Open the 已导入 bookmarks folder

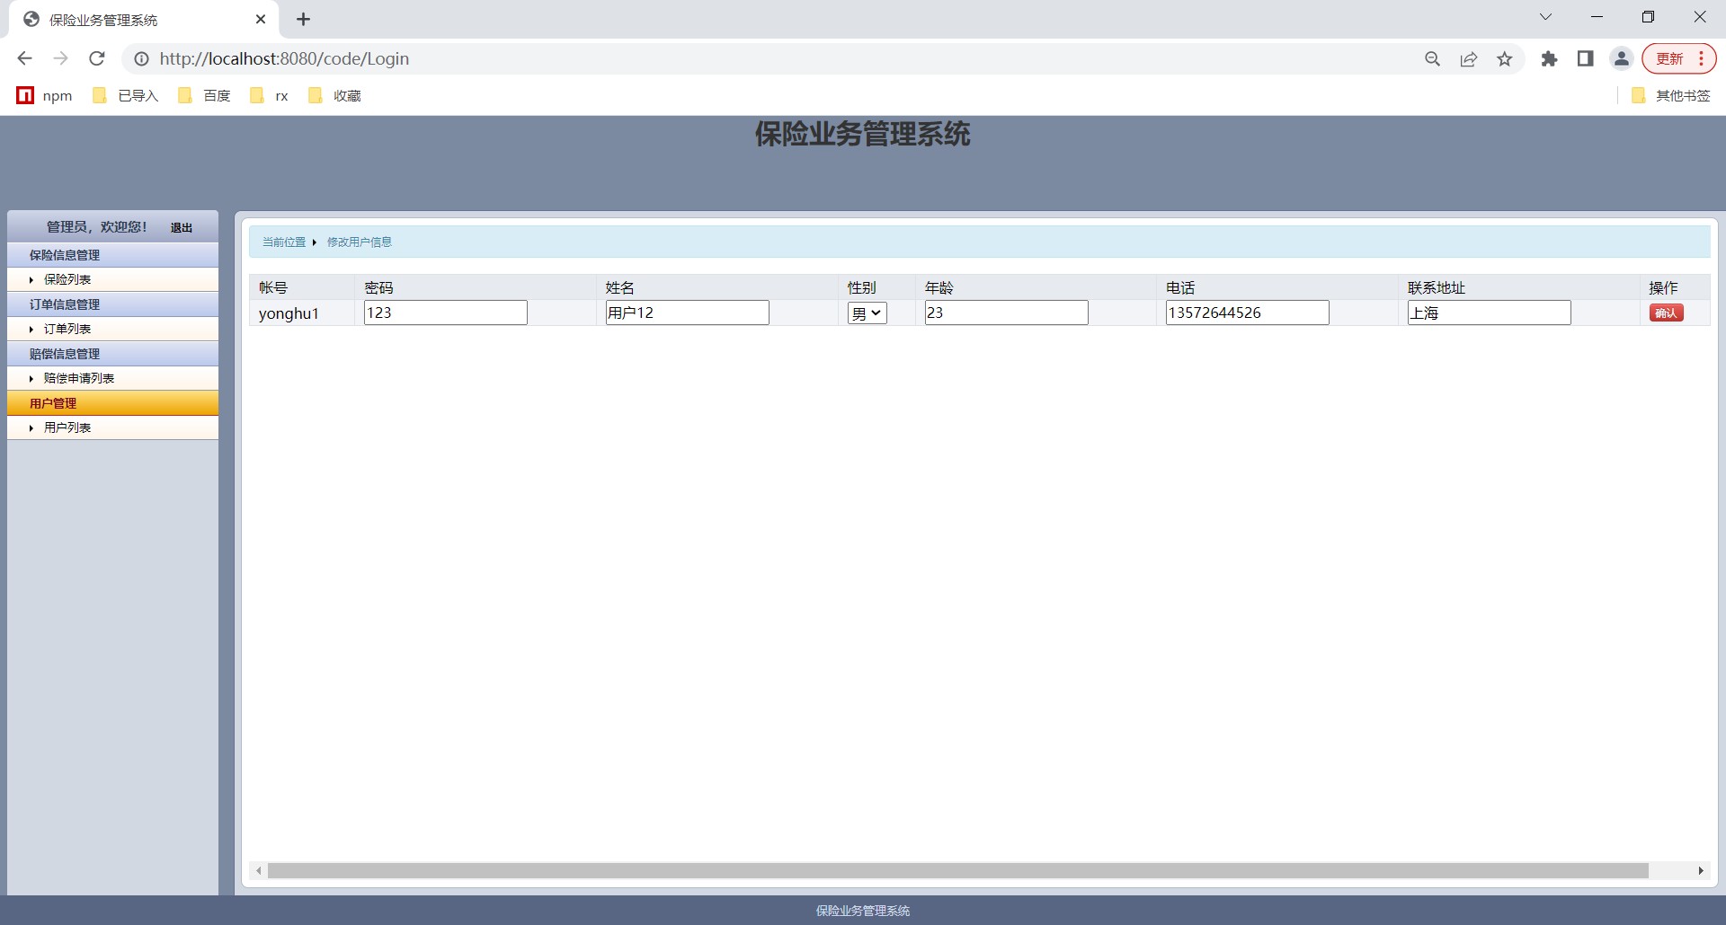(126, 95)
